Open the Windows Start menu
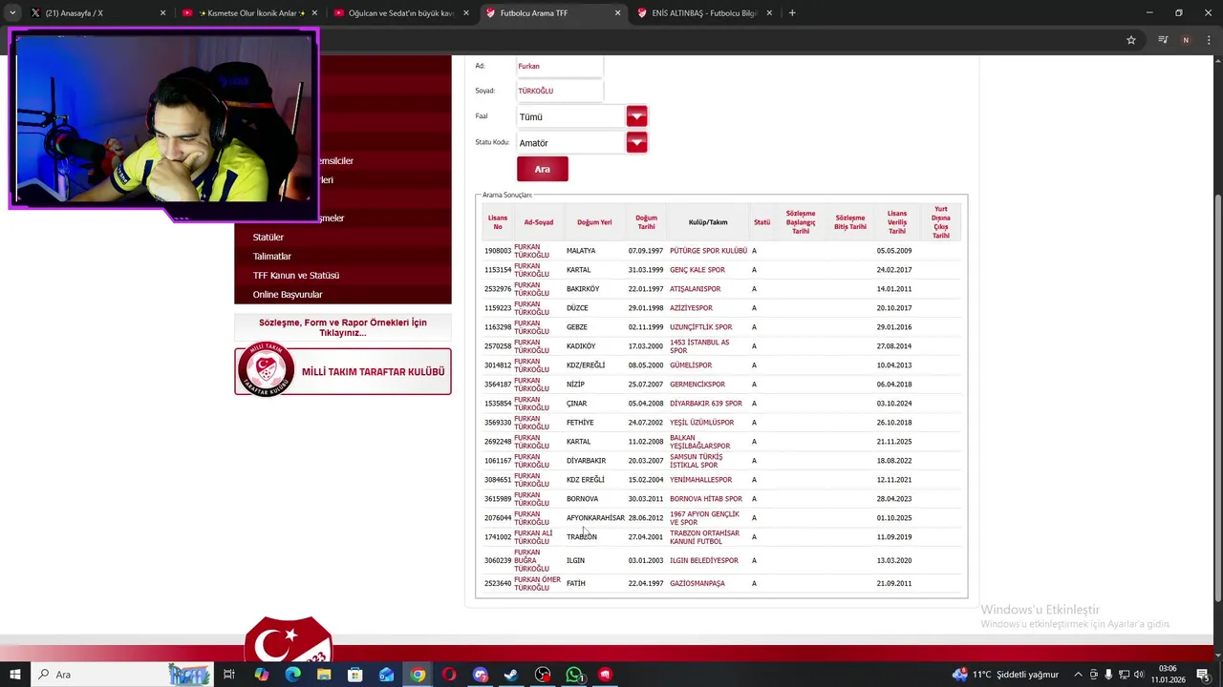 click(15, 675)
